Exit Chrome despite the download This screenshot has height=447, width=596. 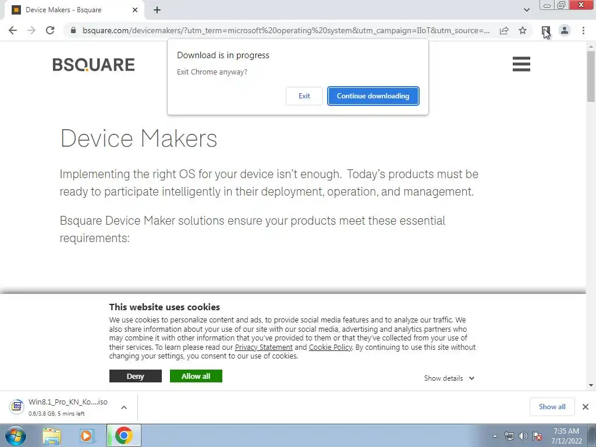pos(304,96)
